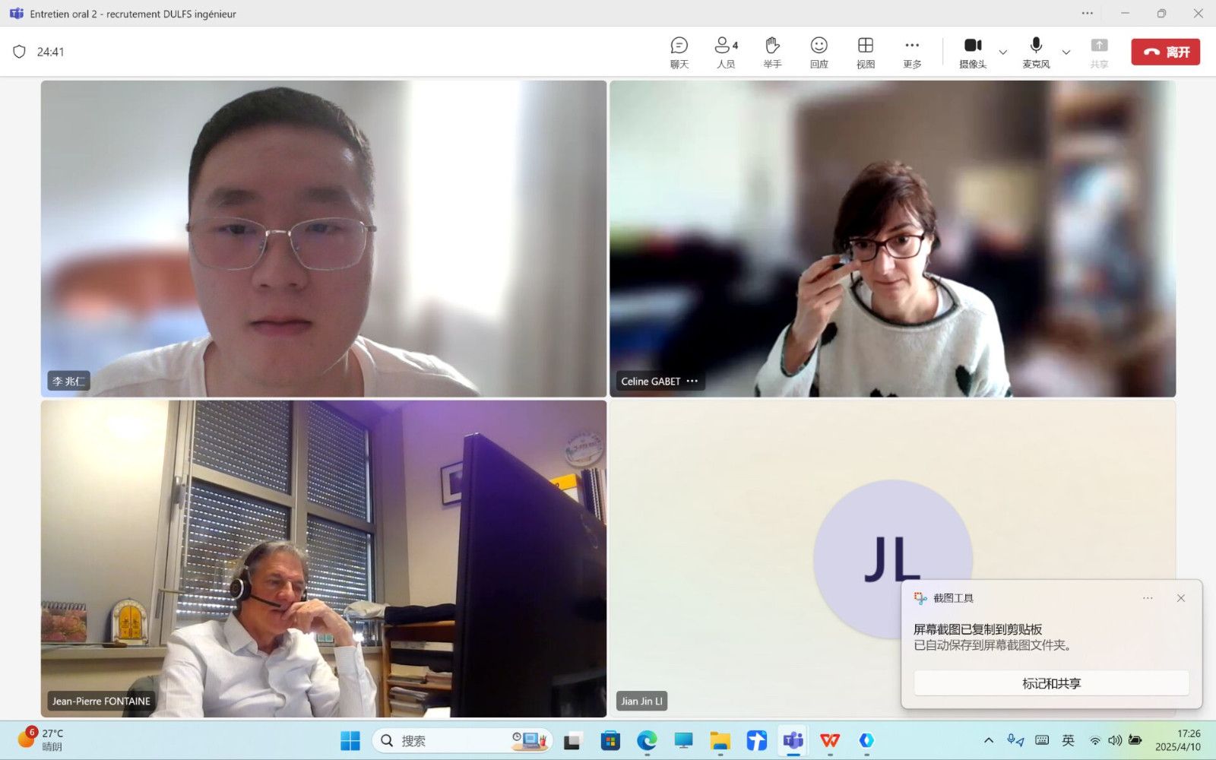This screenshot has width=1216, height=760.
Task: Raise your hand (举手)
Action: point(772,52)
